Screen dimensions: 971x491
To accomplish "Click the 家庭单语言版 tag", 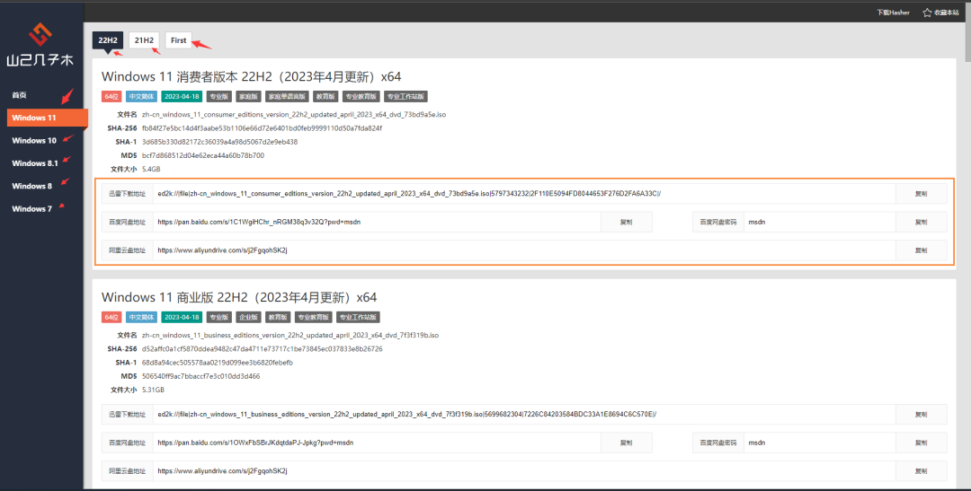I will (x=287, y=96).
